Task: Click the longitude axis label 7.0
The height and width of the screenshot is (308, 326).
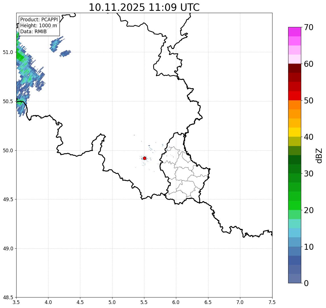Action: (x=240, y=302)
